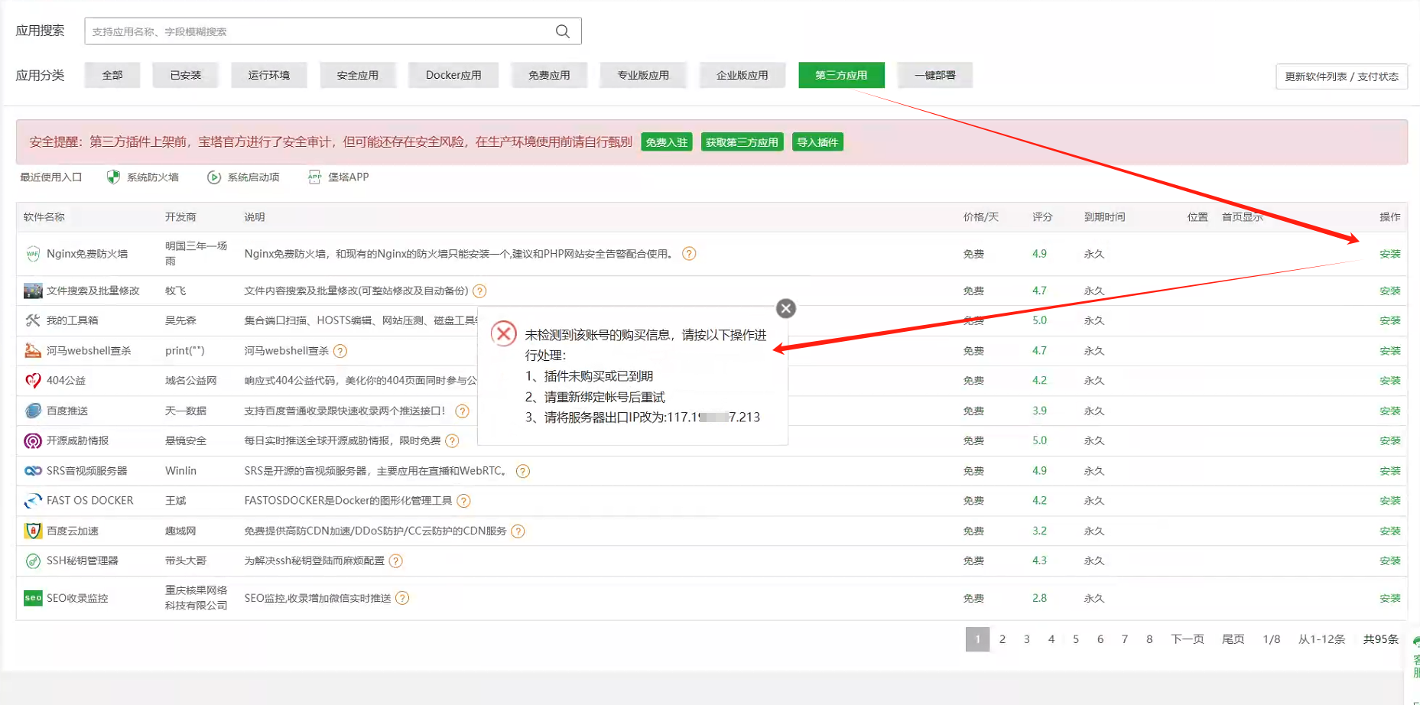The image size is (1420, 705).
Task: Click the 获取第三方应用 button
Action: pos(742,142)
